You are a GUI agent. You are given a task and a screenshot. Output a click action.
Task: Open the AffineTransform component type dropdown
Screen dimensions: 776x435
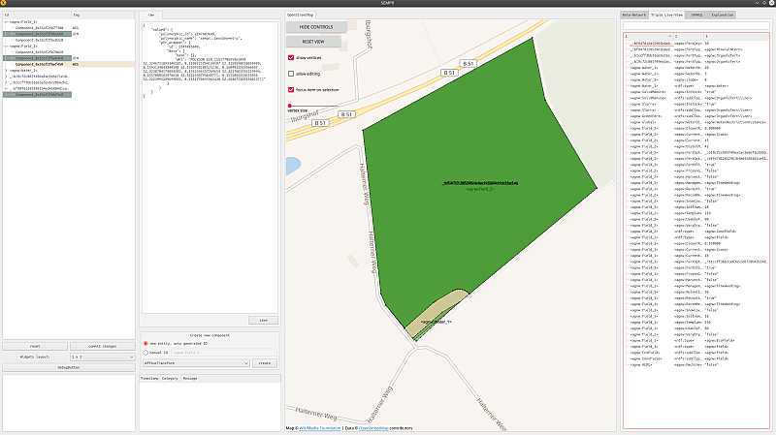pyautogui.click(x=196, y=363)
